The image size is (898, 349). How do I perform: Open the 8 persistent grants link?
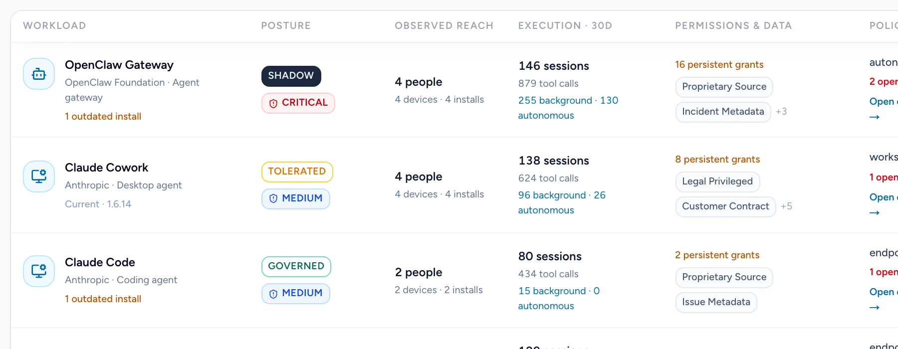(x=717, y=159)
